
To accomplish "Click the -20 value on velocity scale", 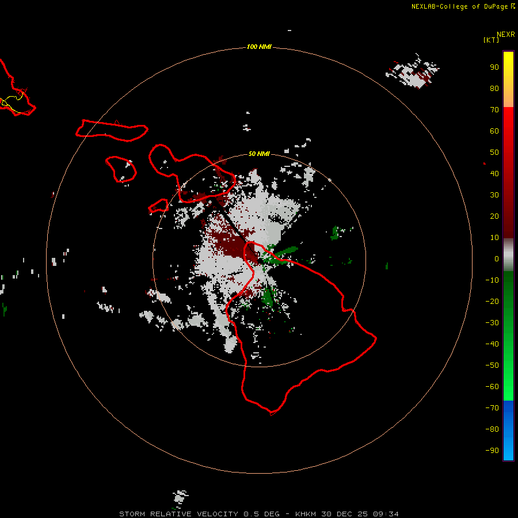I will pos(492,302).
